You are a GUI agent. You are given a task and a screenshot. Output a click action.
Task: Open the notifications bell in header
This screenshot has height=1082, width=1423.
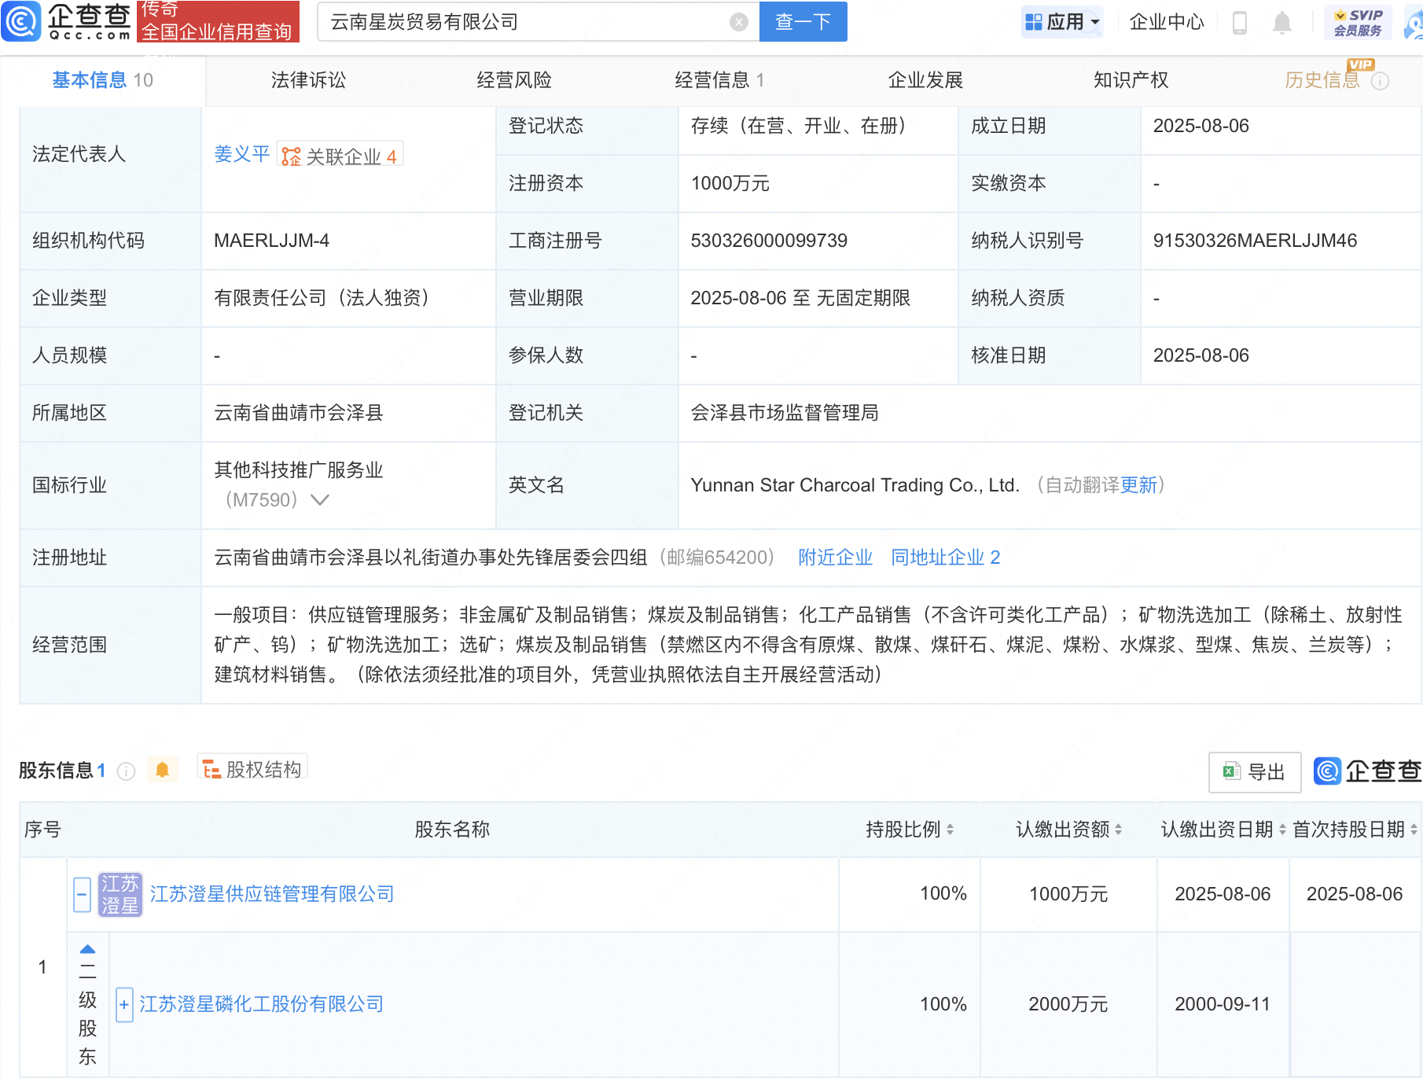tap(1281, 23)
